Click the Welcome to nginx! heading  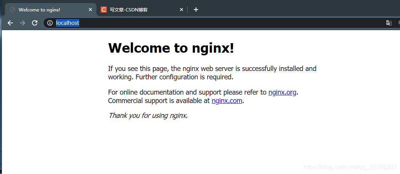(171, 48)
